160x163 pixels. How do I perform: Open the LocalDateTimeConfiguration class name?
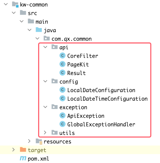[107, 99]
